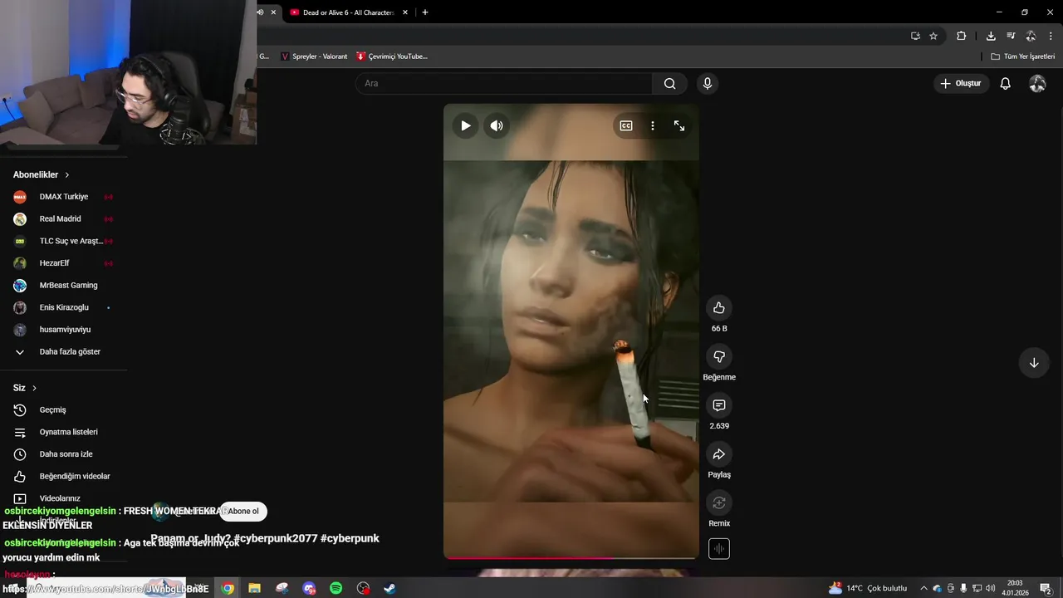The image size is (1063, 598).
Task: Subscribe with the Abone ol button
Action: click(x=243, y=512)
